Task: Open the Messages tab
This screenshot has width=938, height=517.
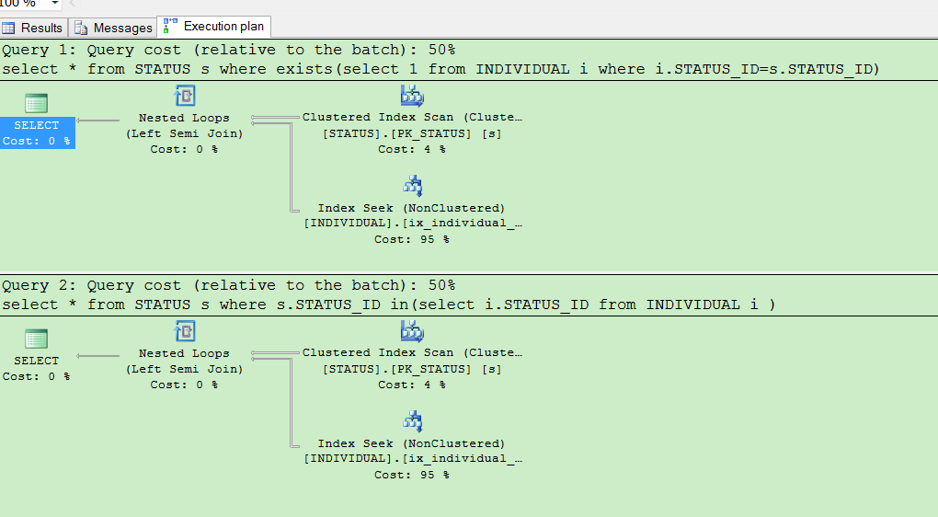Action: click(x=113, y=28)
